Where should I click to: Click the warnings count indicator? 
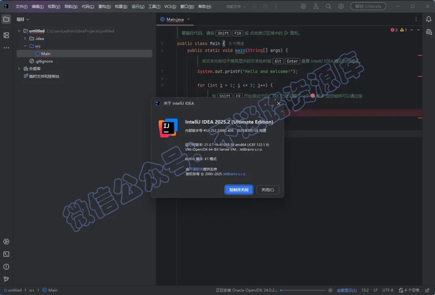(403, 30)
